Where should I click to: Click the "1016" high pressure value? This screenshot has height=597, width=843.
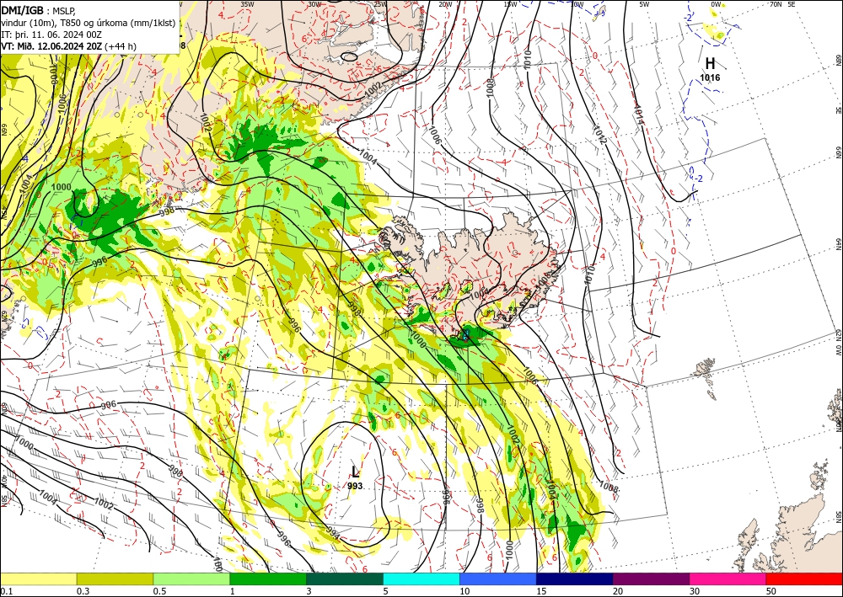click(x=710, y=77)
